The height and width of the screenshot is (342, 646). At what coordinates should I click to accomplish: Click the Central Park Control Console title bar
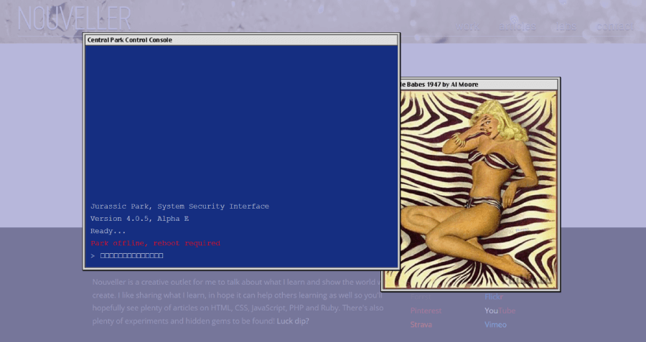pos(241,40)
